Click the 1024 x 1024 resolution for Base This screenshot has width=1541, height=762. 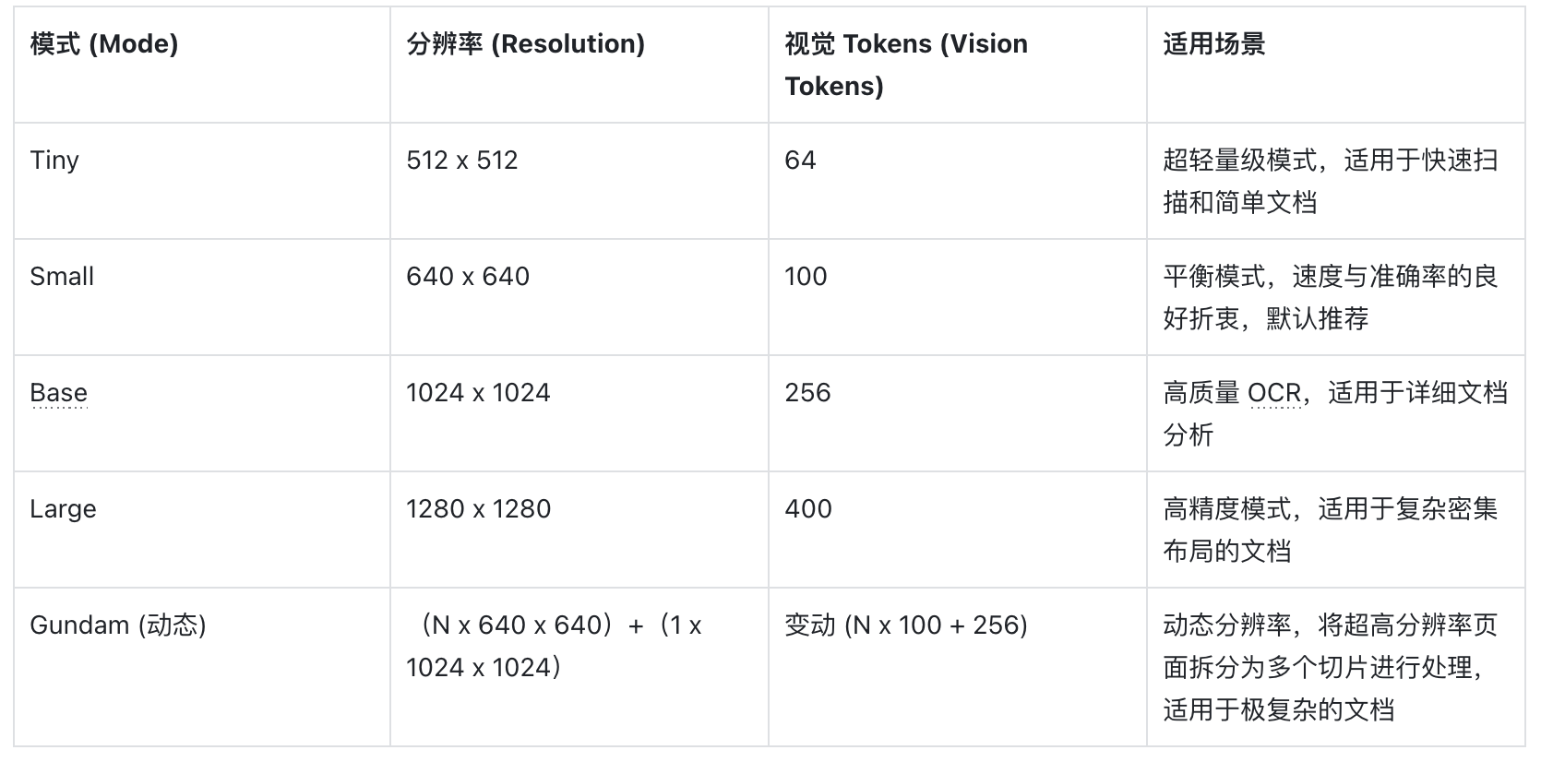click(x=478, y=393)
